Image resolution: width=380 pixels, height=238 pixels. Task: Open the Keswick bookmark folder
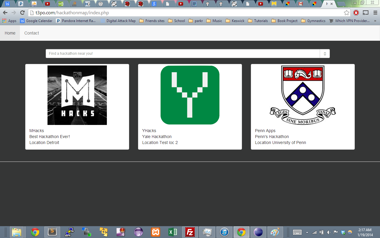tap(235, 21)
